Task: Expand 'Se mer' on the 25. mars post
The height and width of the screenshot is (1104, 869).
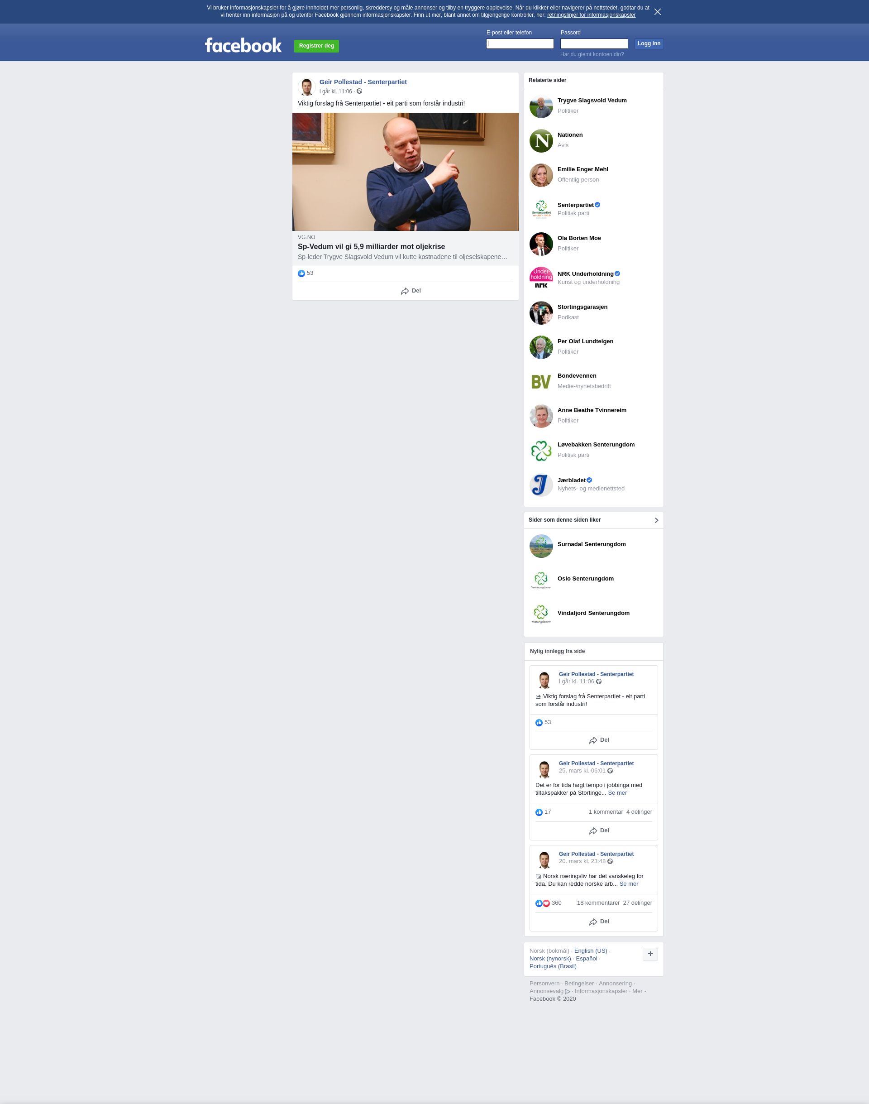Action: [617, 793]
